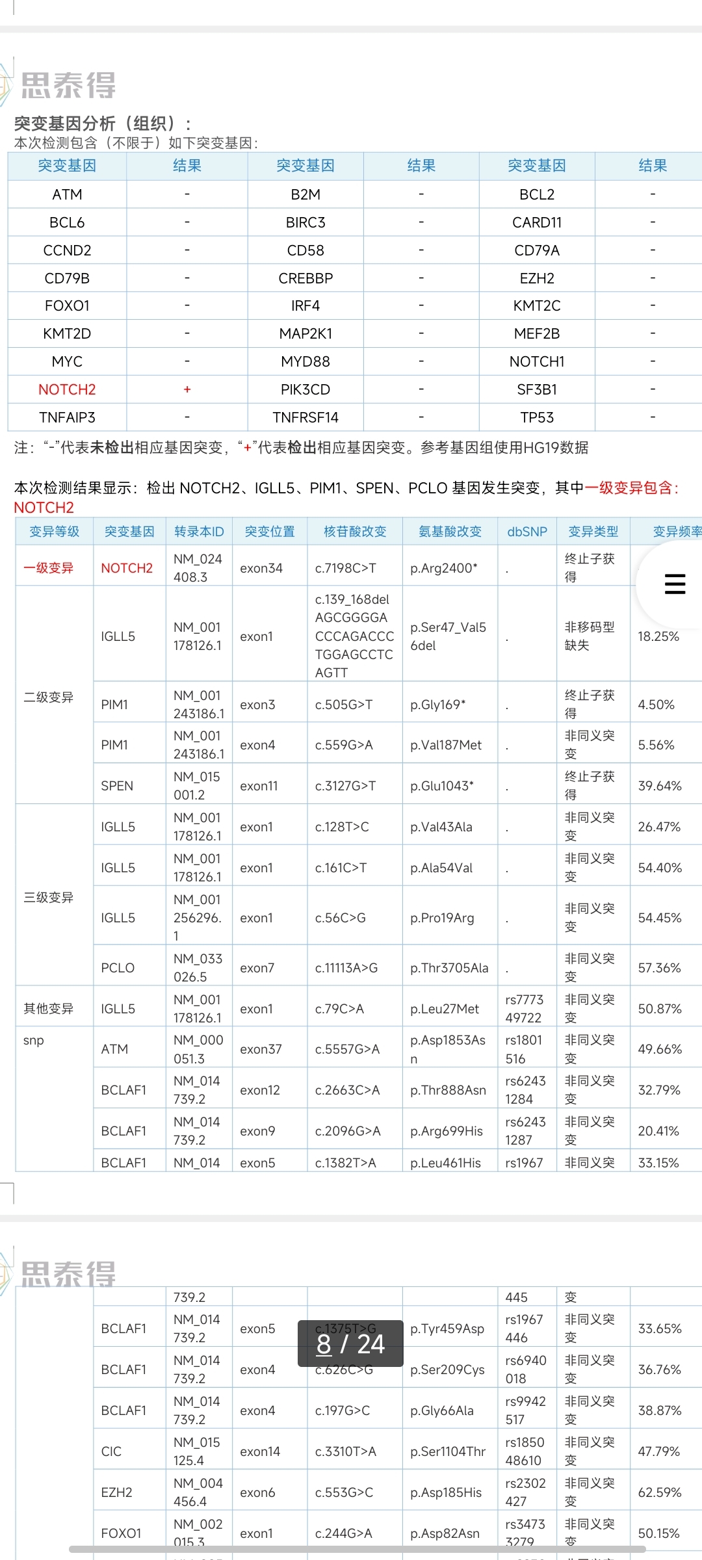Click gene cell 'MYD88'
Viewport: 702px width, 1560px height.
[305, 361]
